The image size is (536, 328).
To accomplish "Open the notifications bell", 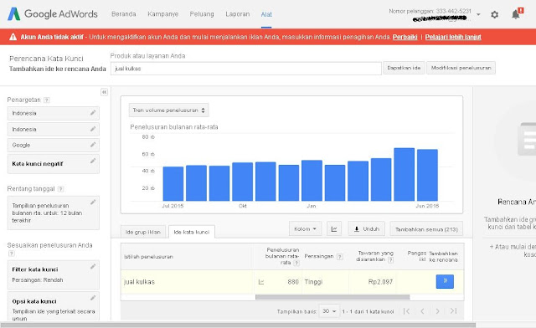I will (x=516, y=14).
